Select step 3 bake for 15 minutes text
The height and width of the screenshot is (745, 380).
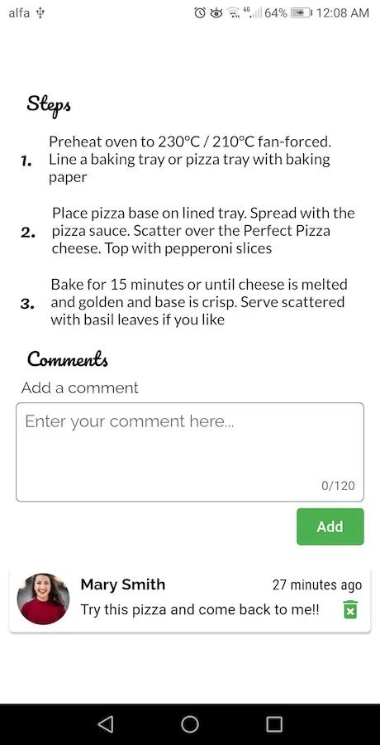199,302
